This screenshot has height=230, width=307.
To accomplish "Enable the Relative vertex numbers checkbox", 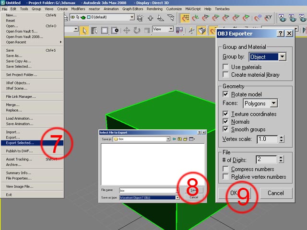I will pos(225,177).
